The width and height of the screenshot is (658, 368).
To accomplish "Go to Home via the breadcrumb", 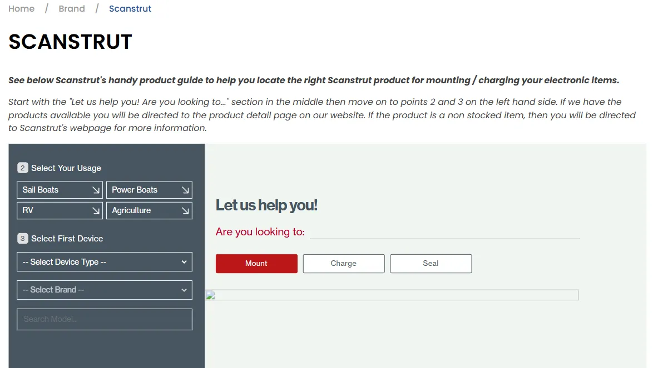I will coord(21,8).
